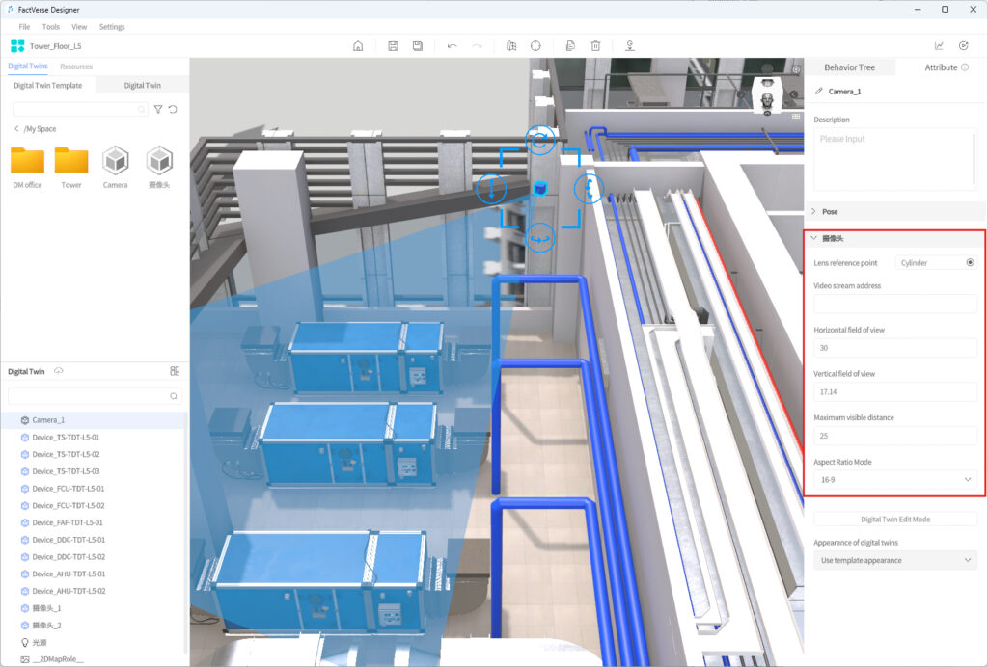Click the vertical move gizmo handle left of camera
The image size is (988, 667).
[x=491, y=189]
